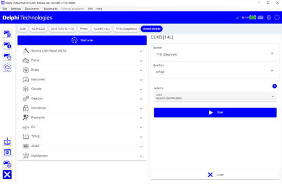Open the mail envelope icon in header
282x184 pixels.
(260, 17)
